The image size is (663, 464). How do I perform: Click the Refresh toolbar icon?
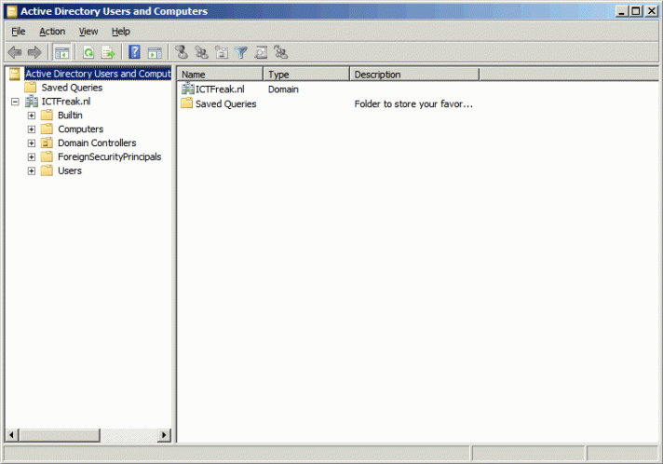point(88,53)
